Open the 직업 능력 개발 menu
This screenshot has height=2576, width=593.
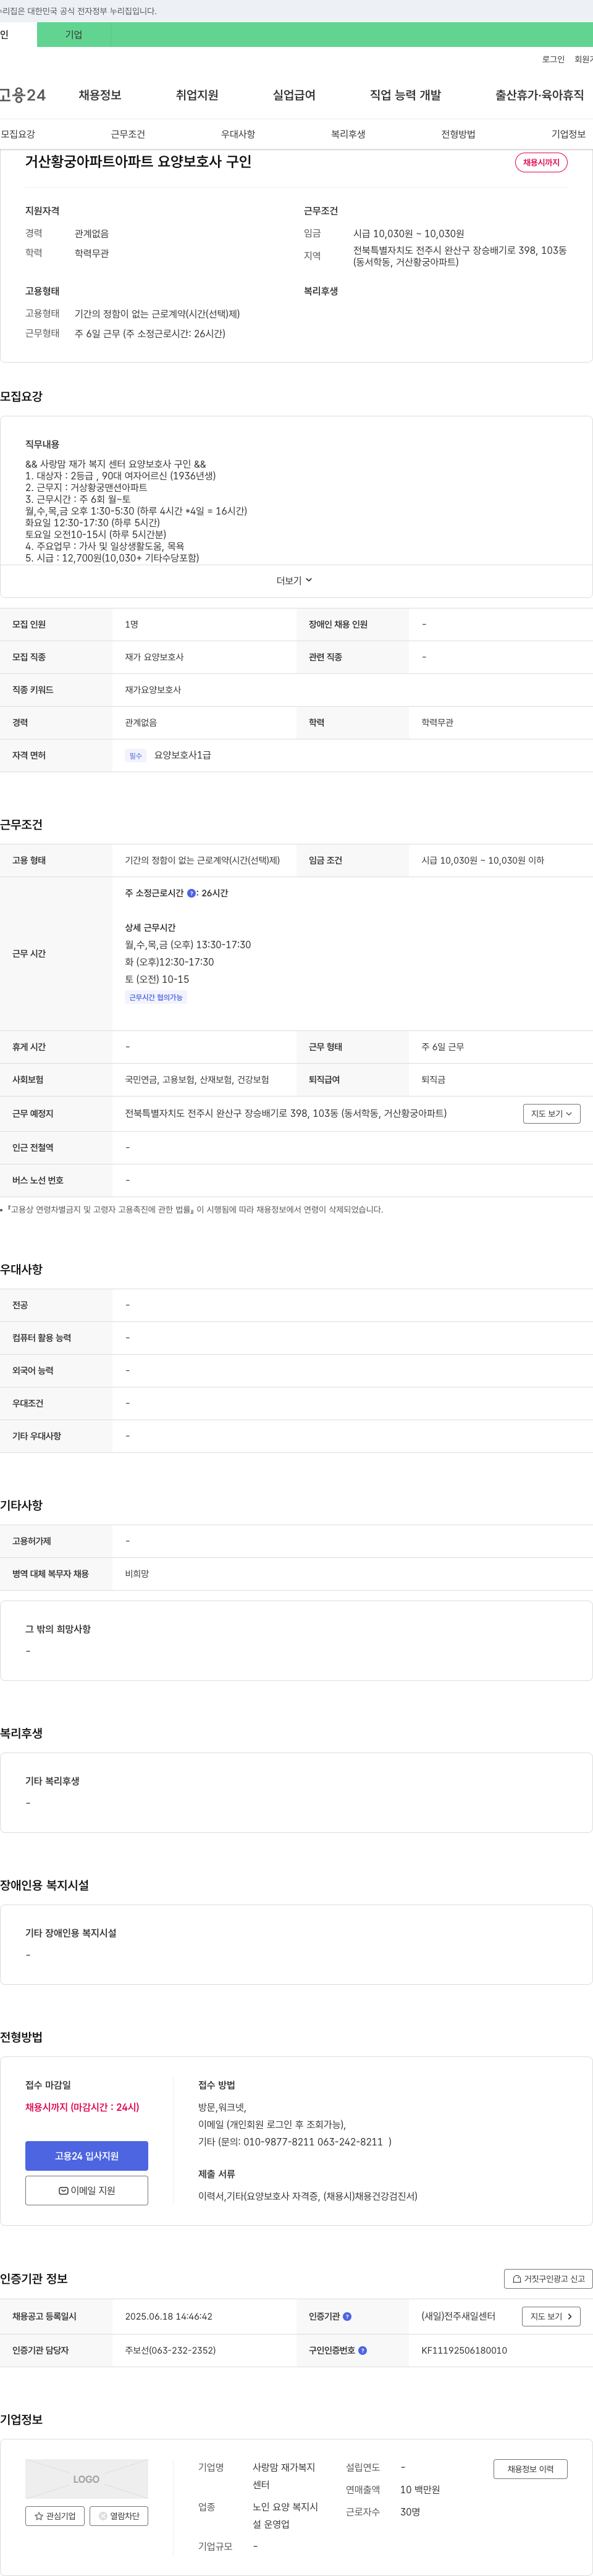pos(405,95)
